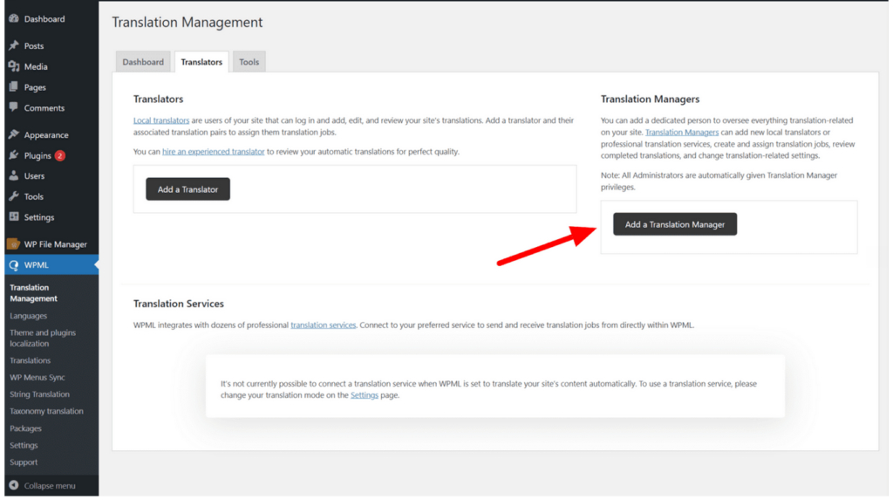Switch to the Dashboard tab
893x500 pixels.
click(x=143, y=62)
